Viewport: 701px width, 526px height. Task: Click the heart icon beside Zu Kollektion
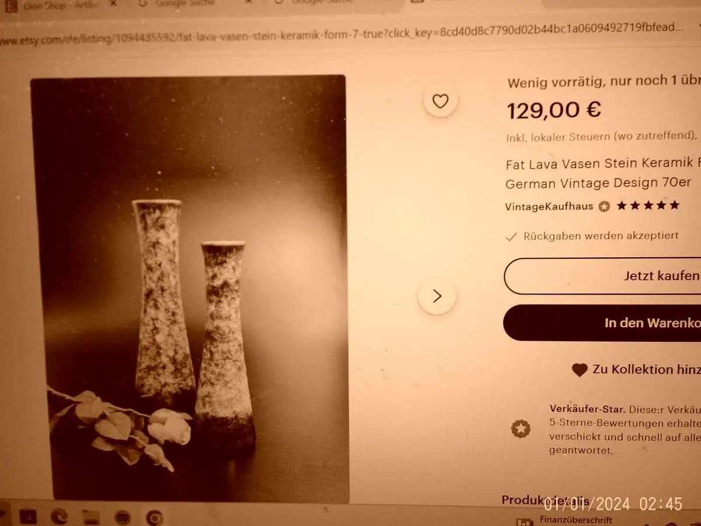click(x=579, y=369)
